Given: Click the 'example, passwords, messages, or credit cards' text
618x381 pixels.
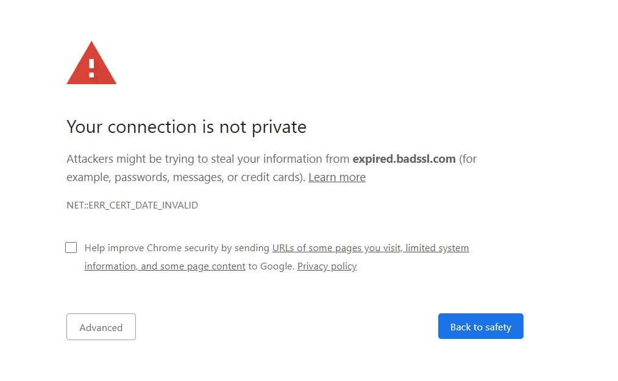Looking at the screenshot, I should pos(185,177).
